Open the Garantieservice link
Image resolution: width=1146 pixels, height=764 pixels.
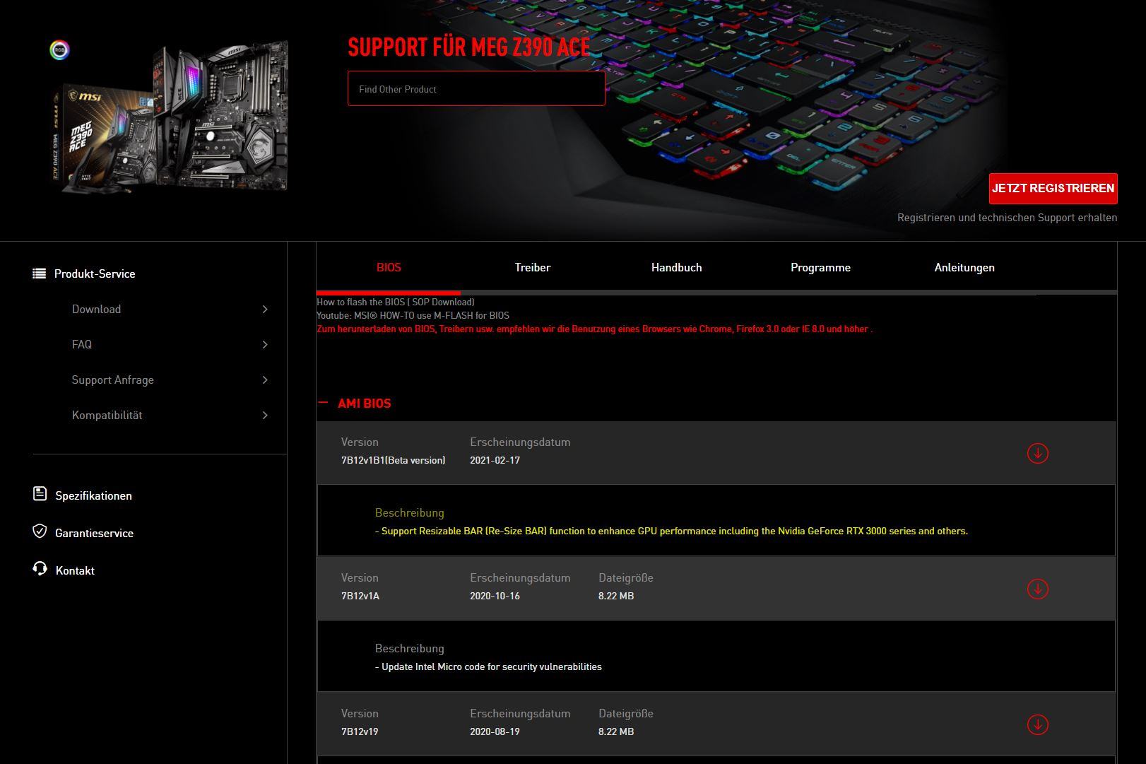click(94, 533)
